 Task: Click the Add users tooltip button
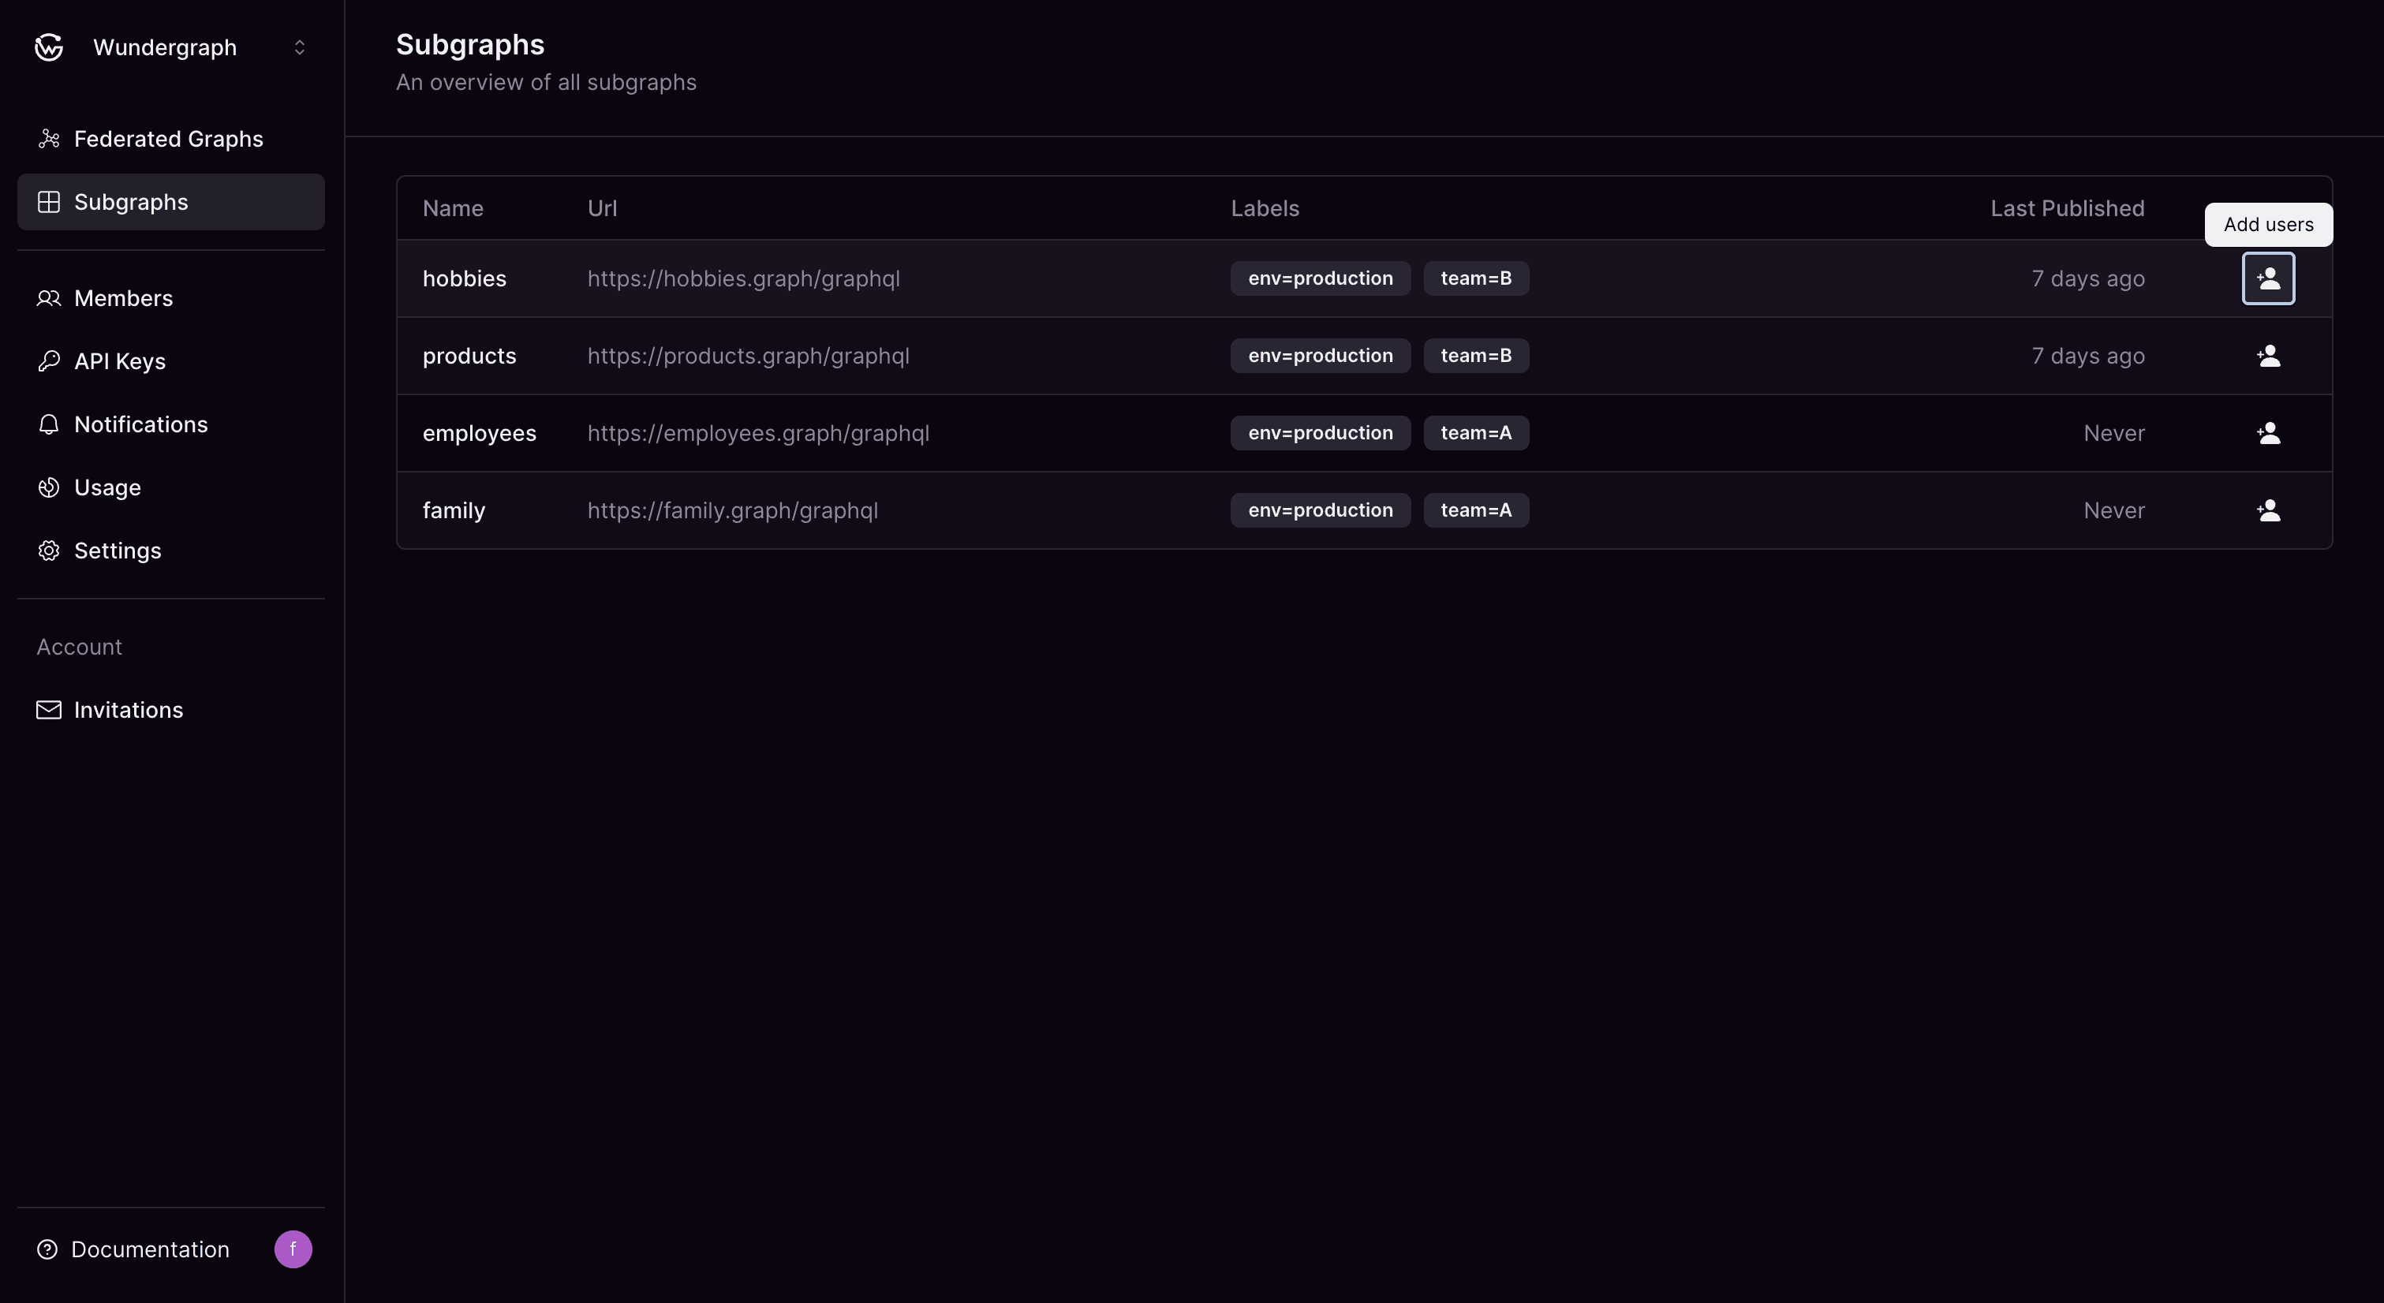[x=2268, y=224]
